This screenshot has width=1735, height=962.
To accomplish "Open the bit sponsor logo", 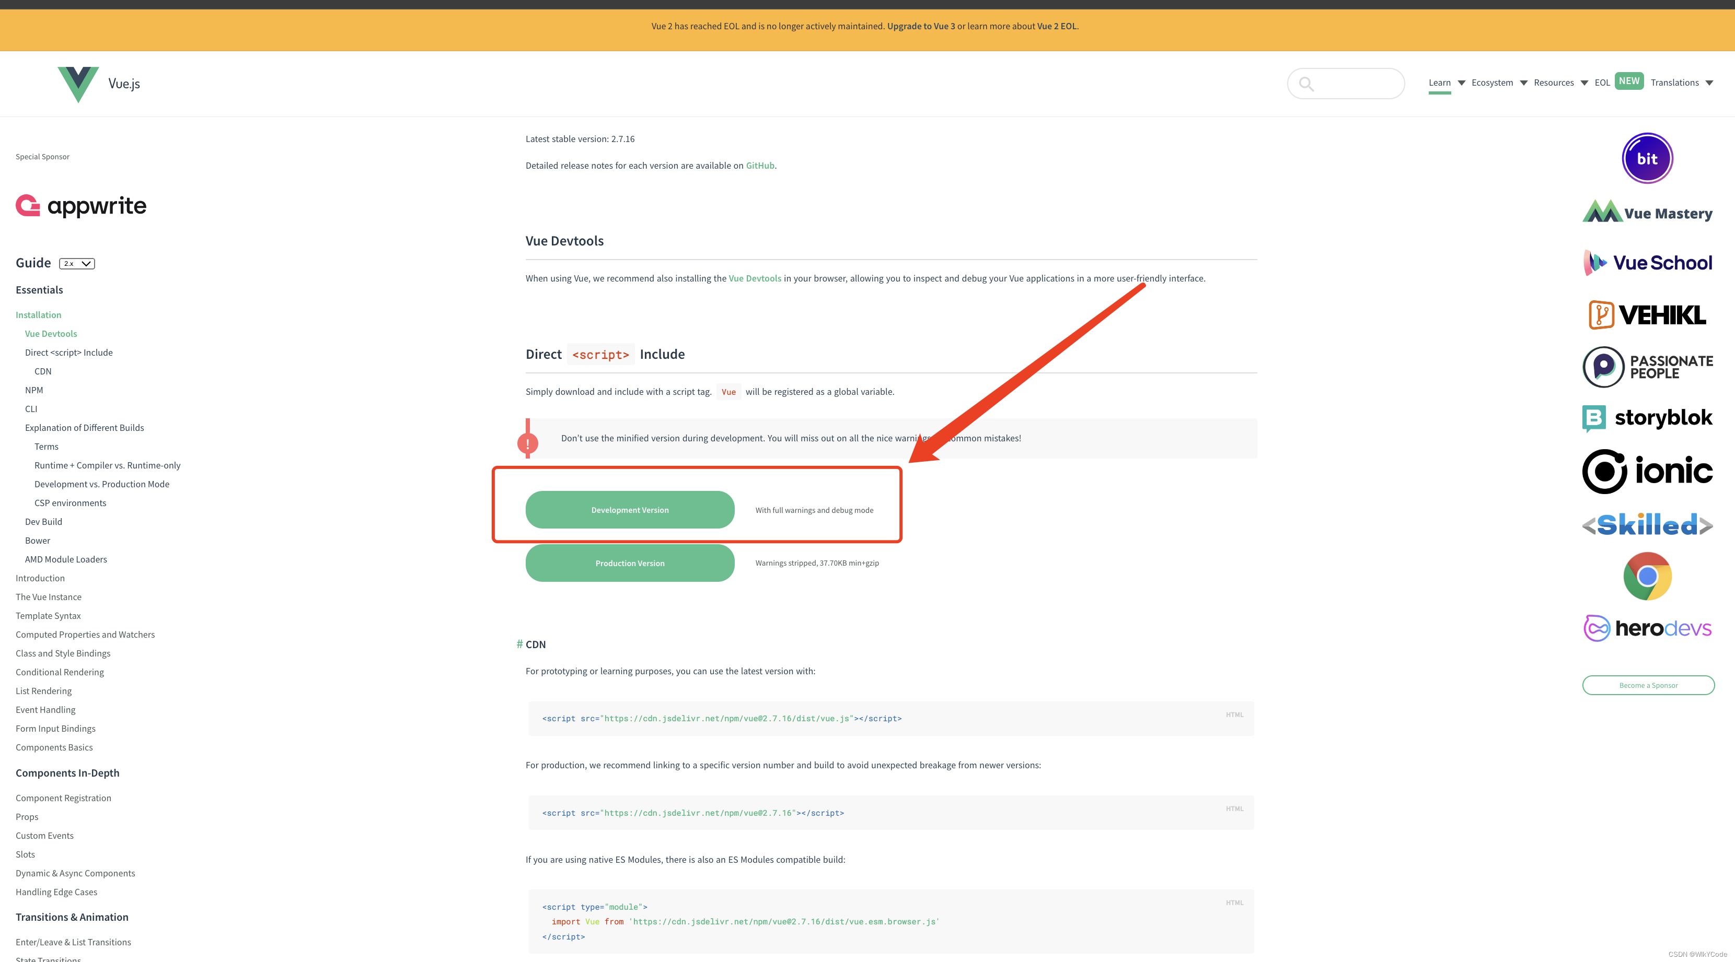I will [x=1647, y=158].
